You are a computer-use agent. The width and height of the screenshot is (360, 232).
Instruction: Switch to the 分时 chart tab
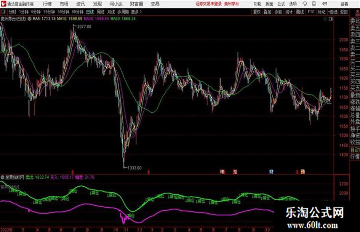(x=12, y=12)
